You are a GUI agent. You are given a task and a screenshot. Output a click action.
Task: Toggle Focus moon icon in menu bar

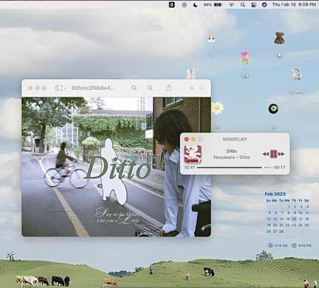coord(195,5)
